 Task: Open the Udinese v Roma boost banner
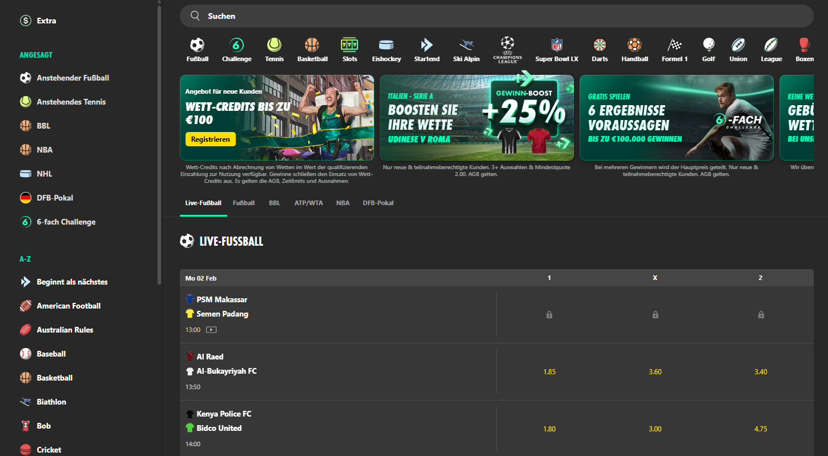pyautogui.click(x=477, y=118)
